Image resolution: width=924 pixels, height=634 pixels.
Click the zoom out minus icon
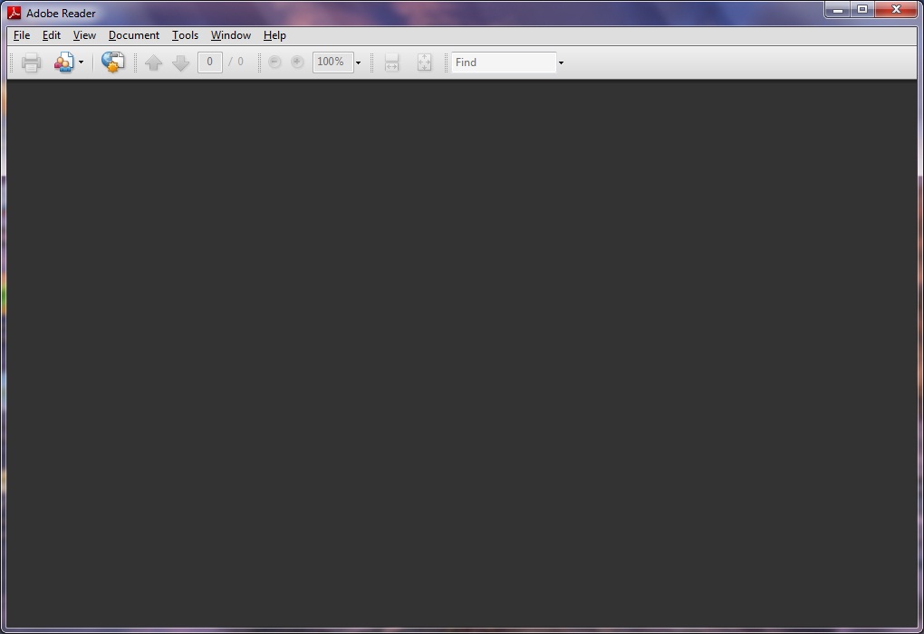point(274,62)
